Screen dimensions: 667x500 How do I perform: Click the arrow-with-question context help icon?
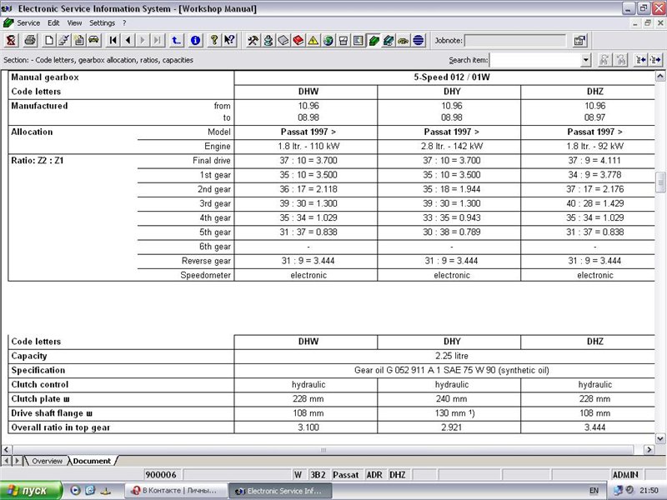[229, 40]
